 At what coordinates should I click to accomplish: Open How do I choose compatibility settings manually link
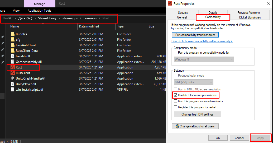(x=202, y=41)
